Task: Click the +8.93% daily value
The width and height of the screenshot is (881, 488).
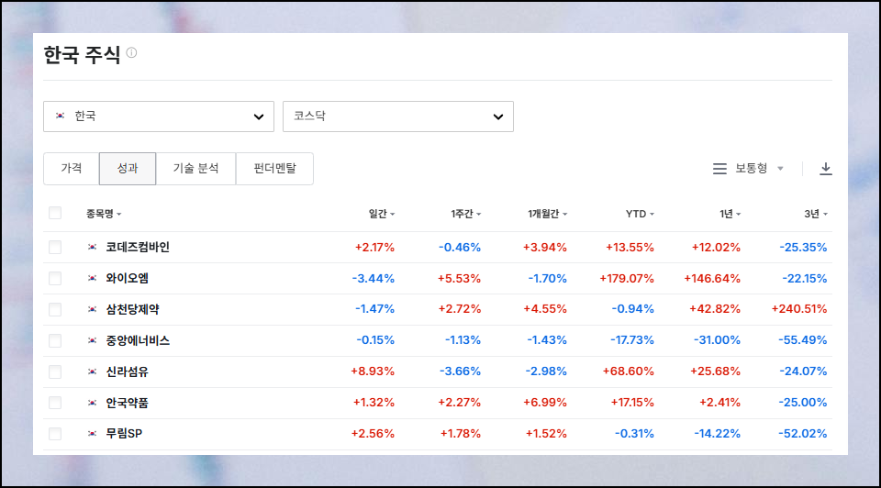Action: point(373,372)
